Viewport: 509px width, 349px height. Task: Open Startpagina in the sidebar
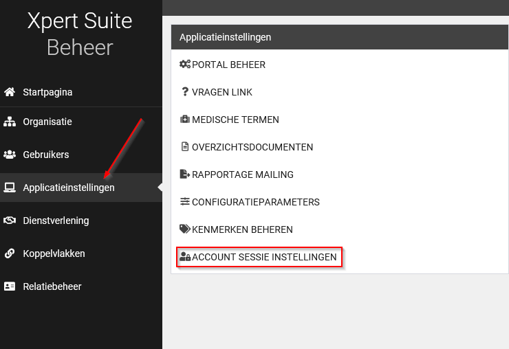coord(47,92)
